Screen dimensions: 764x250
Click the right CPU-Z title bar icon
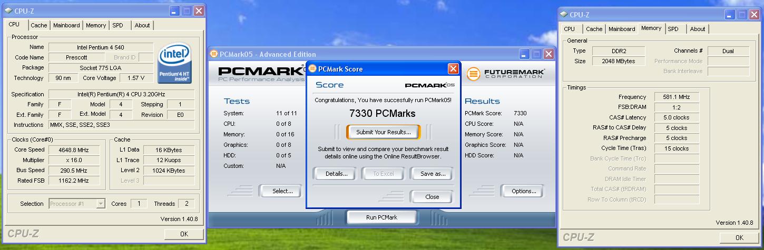pos(564,15)
